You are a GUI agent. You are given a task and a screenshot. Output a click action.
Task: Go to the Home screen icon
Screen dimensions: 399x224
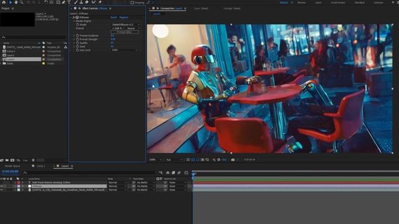[4, 2]
